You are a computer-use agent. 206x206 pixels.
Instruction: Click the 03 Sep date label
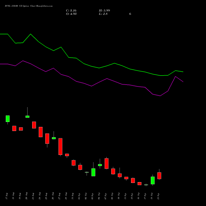(92, 196)
